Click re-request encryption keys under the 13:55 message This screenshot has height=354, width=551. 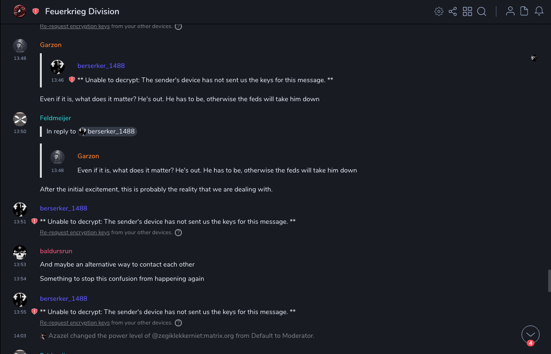pos(75,323)
